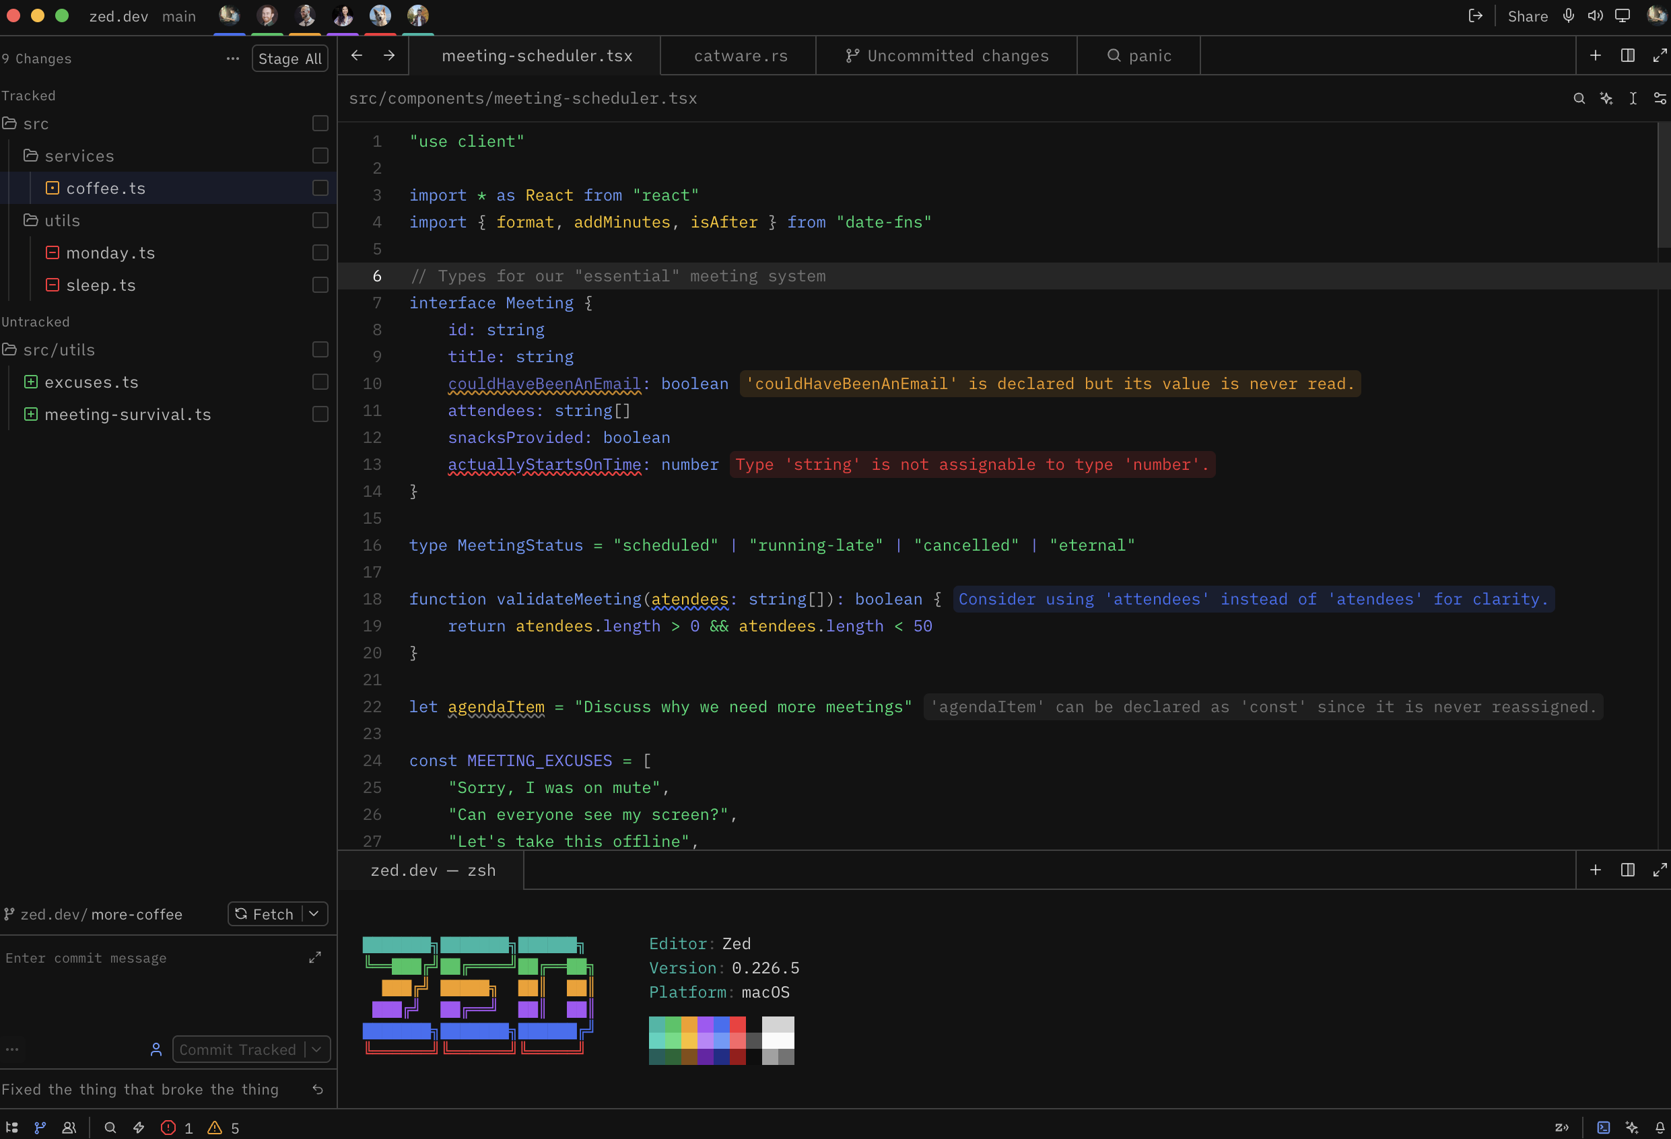Toggle editor controls sliders icon

tap(1660, 98)
